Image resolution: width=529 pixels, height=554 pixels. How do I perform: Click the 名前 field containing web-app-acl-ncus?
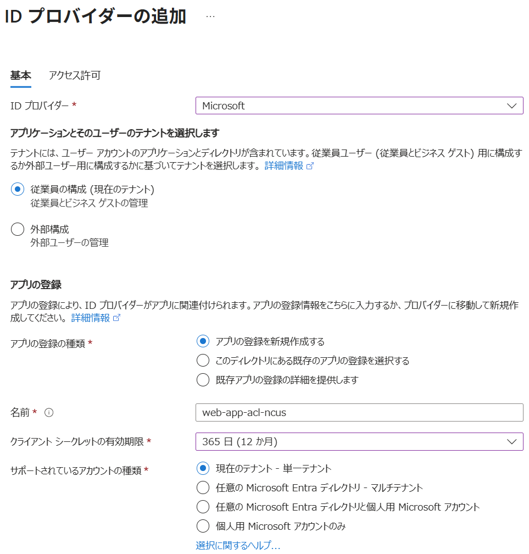(x=359, y=412)
